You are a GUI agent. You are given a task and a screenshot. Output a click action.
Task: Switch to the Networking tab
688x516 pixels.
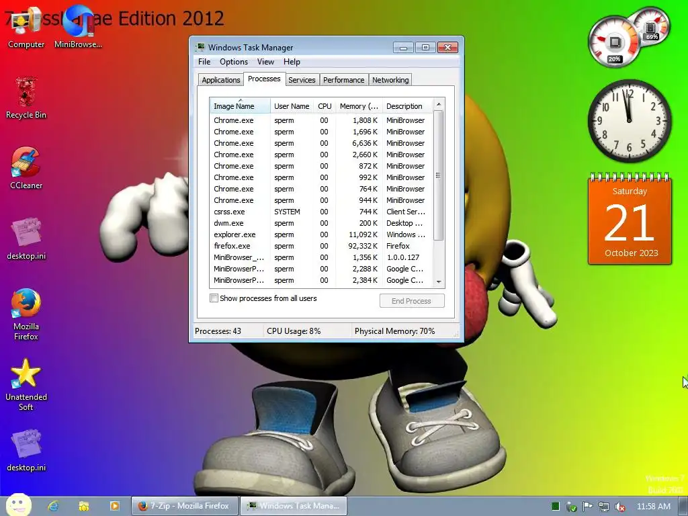click(390, 80)
